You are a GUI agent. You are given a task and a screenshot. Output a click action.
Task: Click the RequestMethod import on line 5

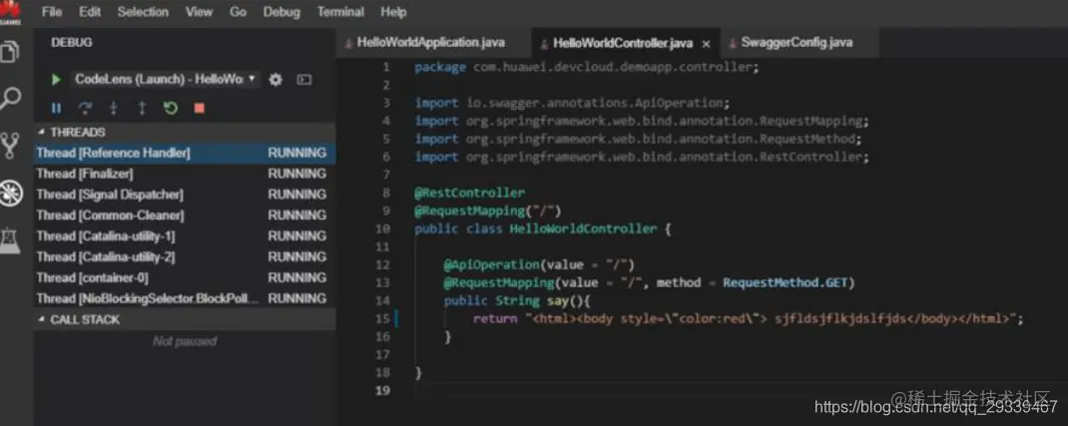(x=639, y=139)
